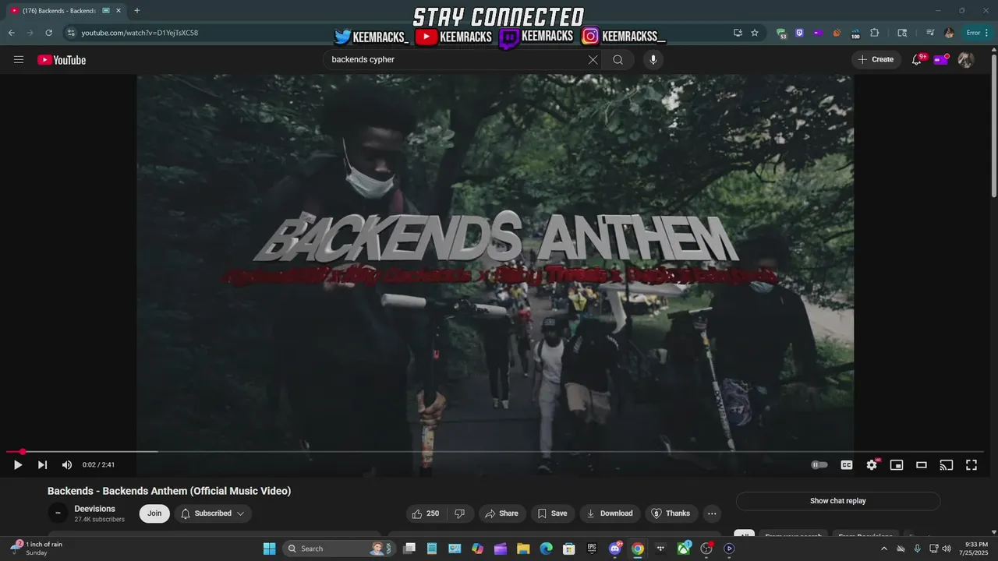Open the Twitch browser extension
The height and width of the screenshot is (561, 998).
799,33
